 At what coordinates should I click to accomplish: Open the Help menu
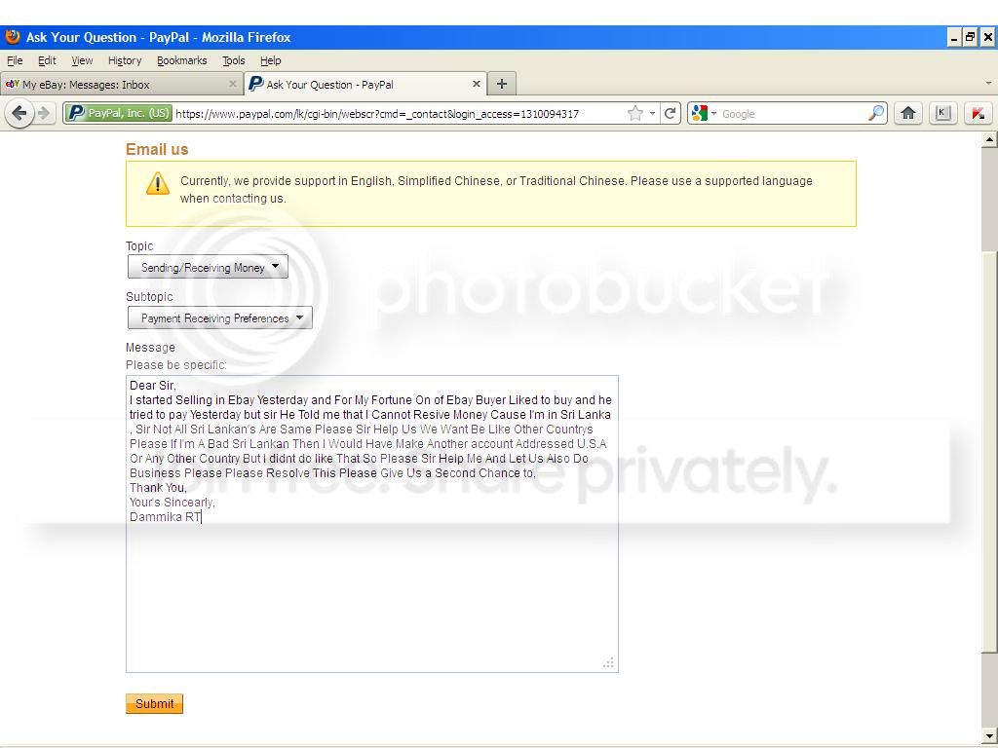[x=271, y=60]
